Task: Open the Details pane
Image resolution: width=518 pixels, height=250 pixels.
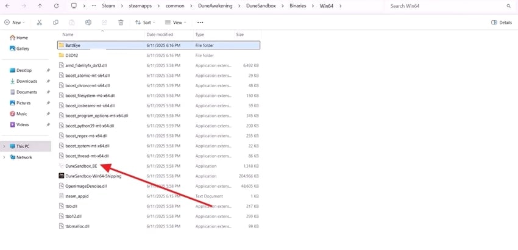Action: point(502,23)
